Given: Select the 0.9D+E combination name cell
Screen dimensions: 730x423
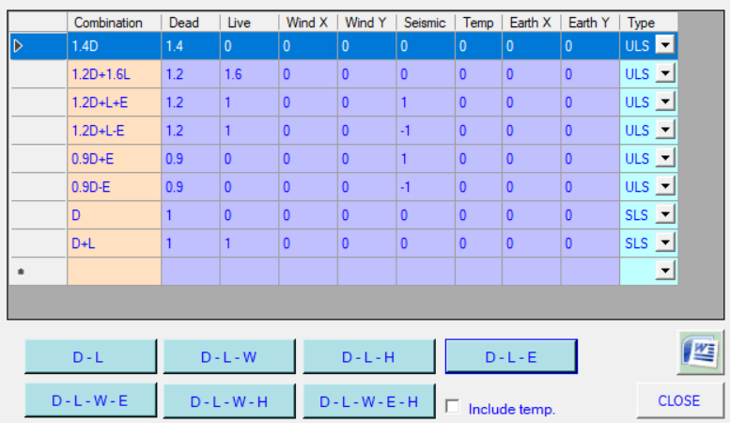Looking at the screenshot, I should tap(114, 159).
